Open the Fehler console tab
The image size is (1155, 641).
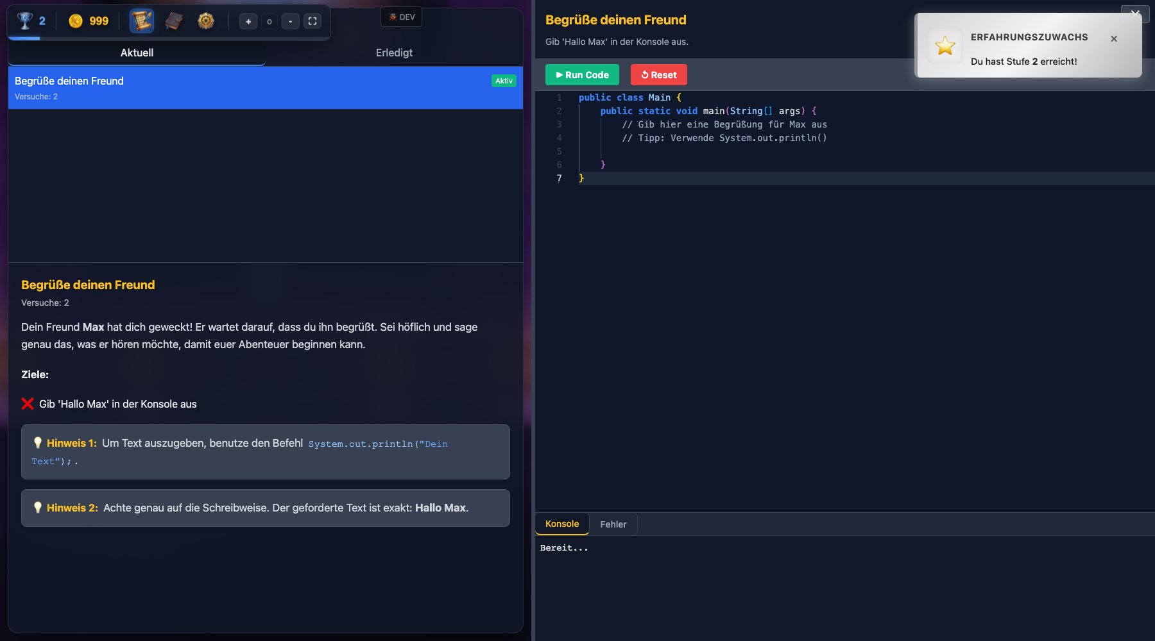(x=613, y=524)
